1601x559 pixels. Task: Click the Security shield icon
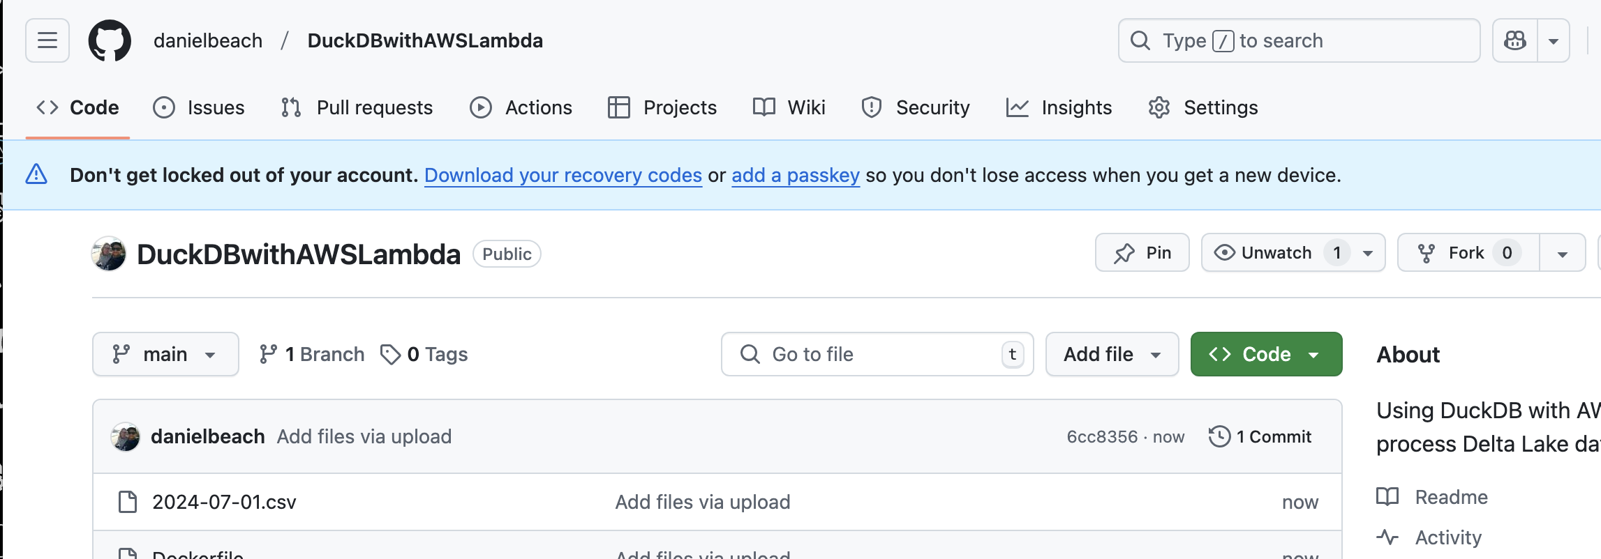click(870, 107)
